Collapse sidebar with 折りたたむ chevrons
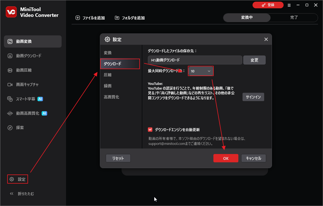Image resolution: width=323 pixels, height=206 pixels. point(22,194)
